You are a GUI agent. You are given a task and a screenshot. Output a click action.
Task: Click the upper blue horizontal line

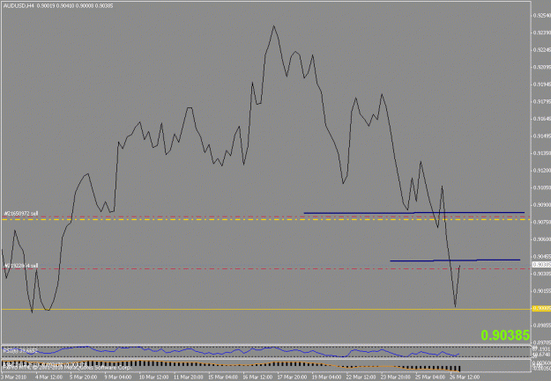(x=414, y=213)
